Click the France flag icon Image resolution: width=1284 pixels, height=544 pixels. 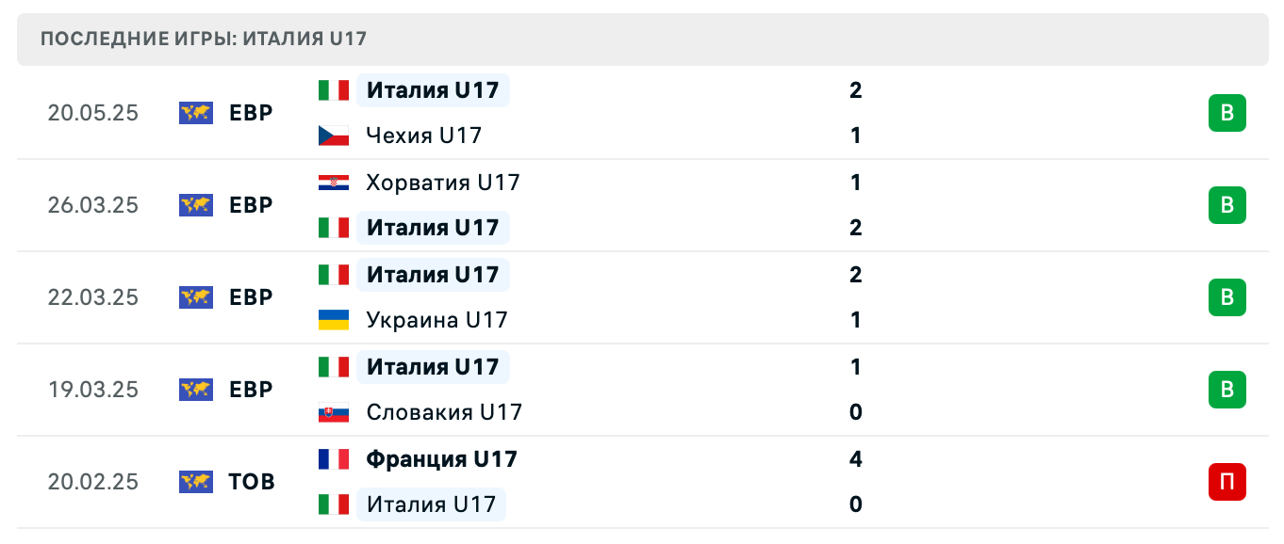pos(334,459)
